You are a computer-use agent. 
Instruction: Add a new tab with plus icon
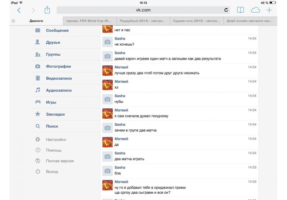click(269, 10)
